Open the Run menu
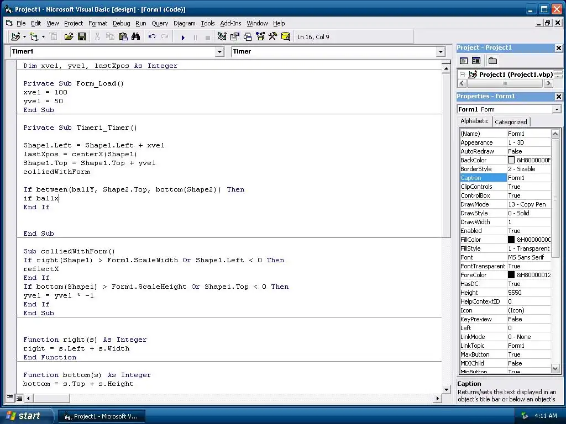The height and width of the screenshot is (424, 566). coord(141,23)
